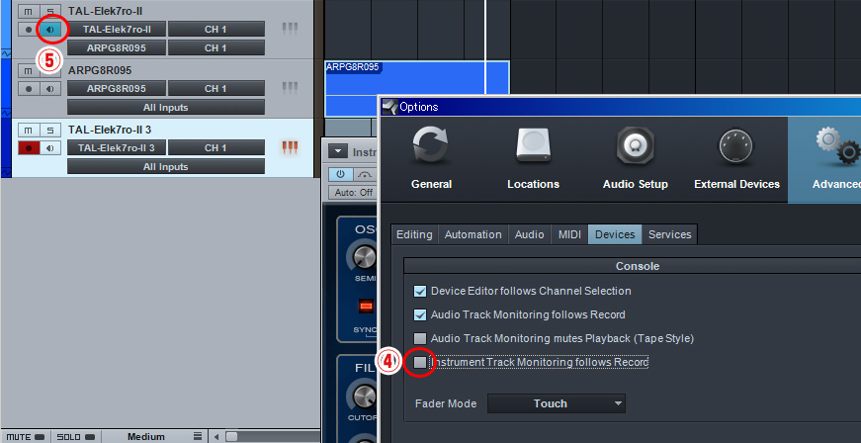This screenshot has width=861, height=443.
Task: Arm record on TAL-Elek7ro-II 3 track
Action: [29, 148]
